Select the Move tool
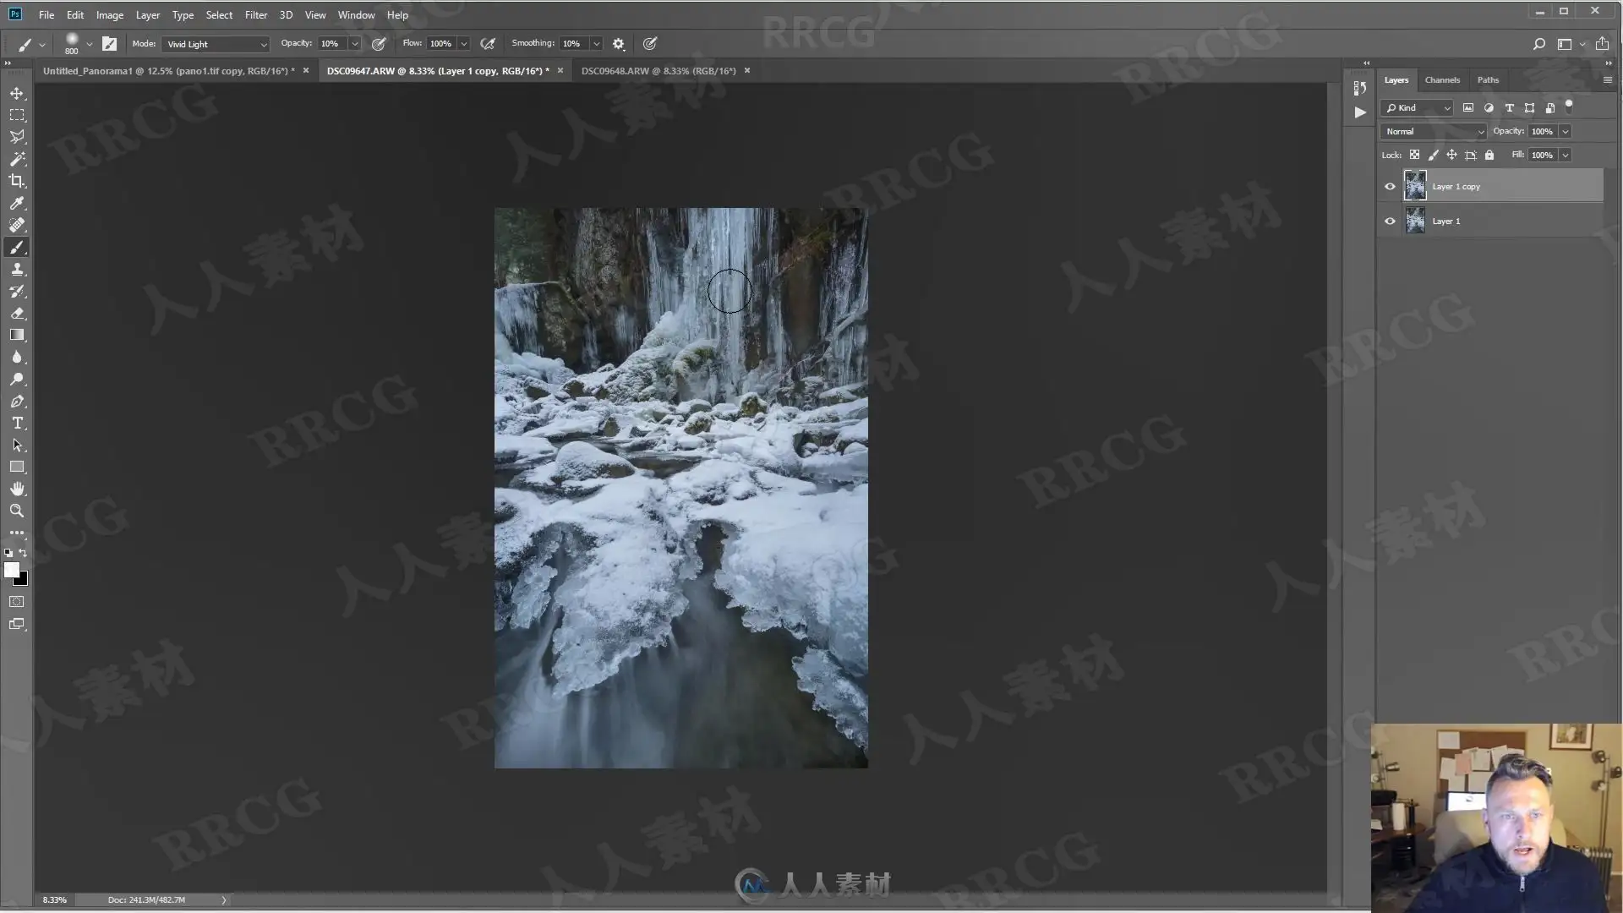 click(17, 93)
